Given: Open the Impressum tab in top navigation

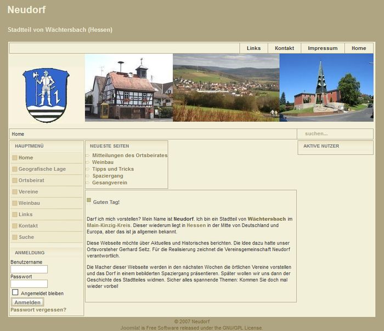Looking at the screenshot, I should pyautogui.click(x=323, y=48).
